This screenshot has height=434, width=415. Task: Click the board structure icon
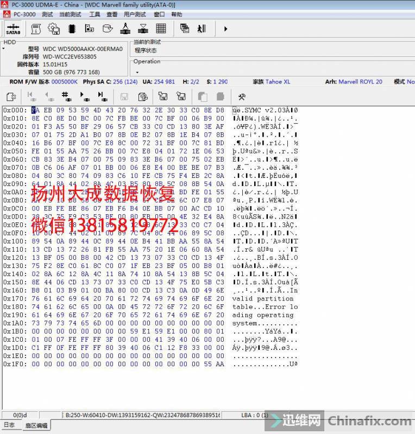coord(89,29)
